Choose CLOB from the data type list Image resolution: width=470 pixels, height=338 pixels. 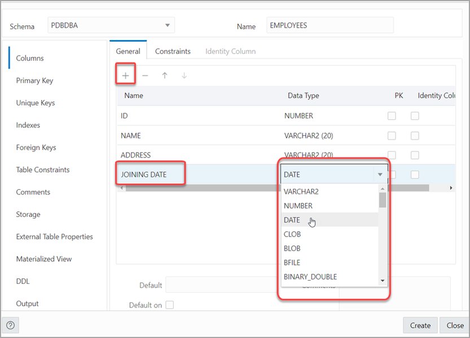[330, 234]
